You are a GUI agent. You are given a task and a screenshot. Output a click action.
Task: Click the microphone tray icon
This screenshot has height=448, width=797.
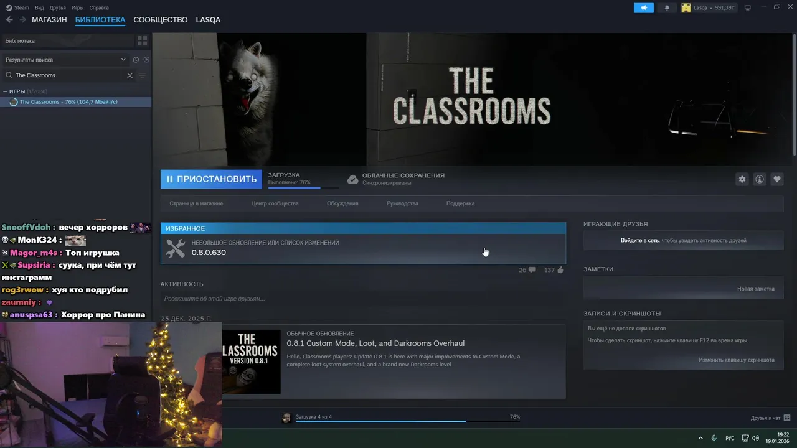714,438
